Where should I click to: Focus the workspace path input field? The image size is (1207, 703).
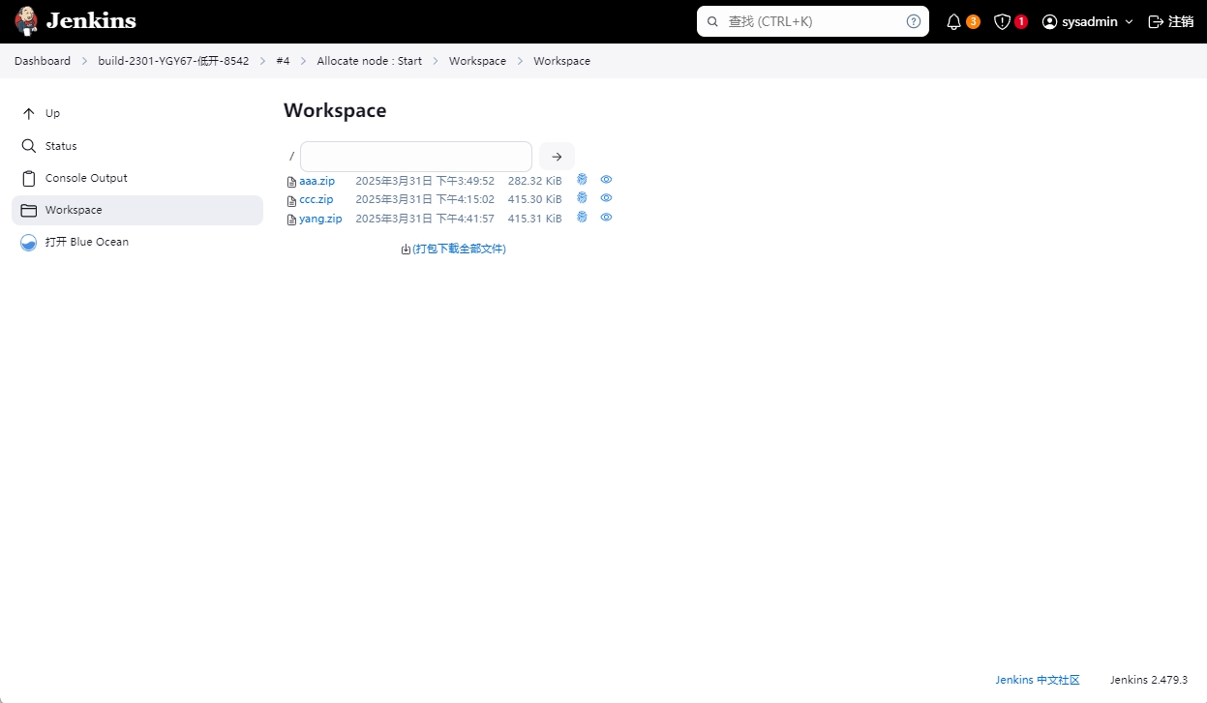416,157
